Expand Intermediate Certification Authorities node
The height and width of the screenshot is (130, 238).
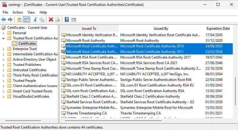click(3, 54)
